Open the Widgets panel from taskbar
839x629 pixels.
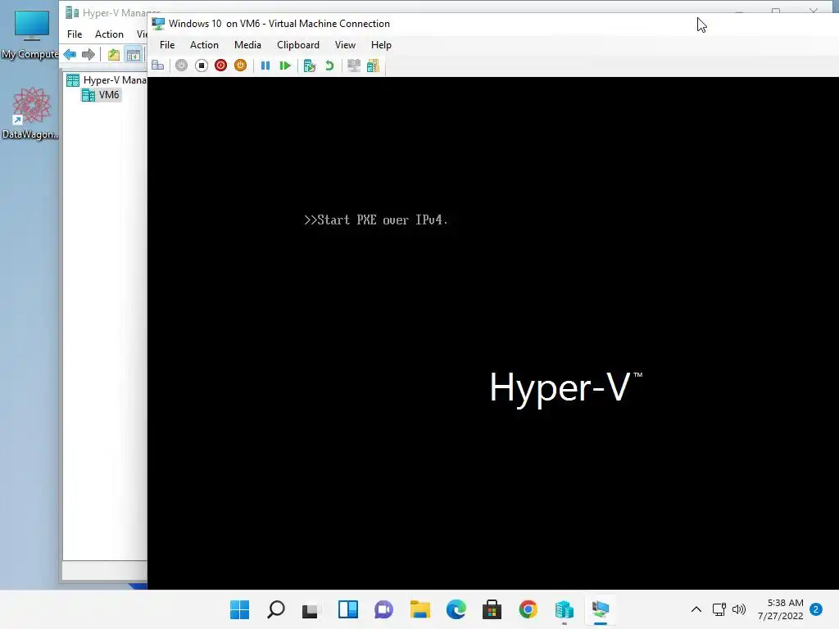(x=347, y=609)
